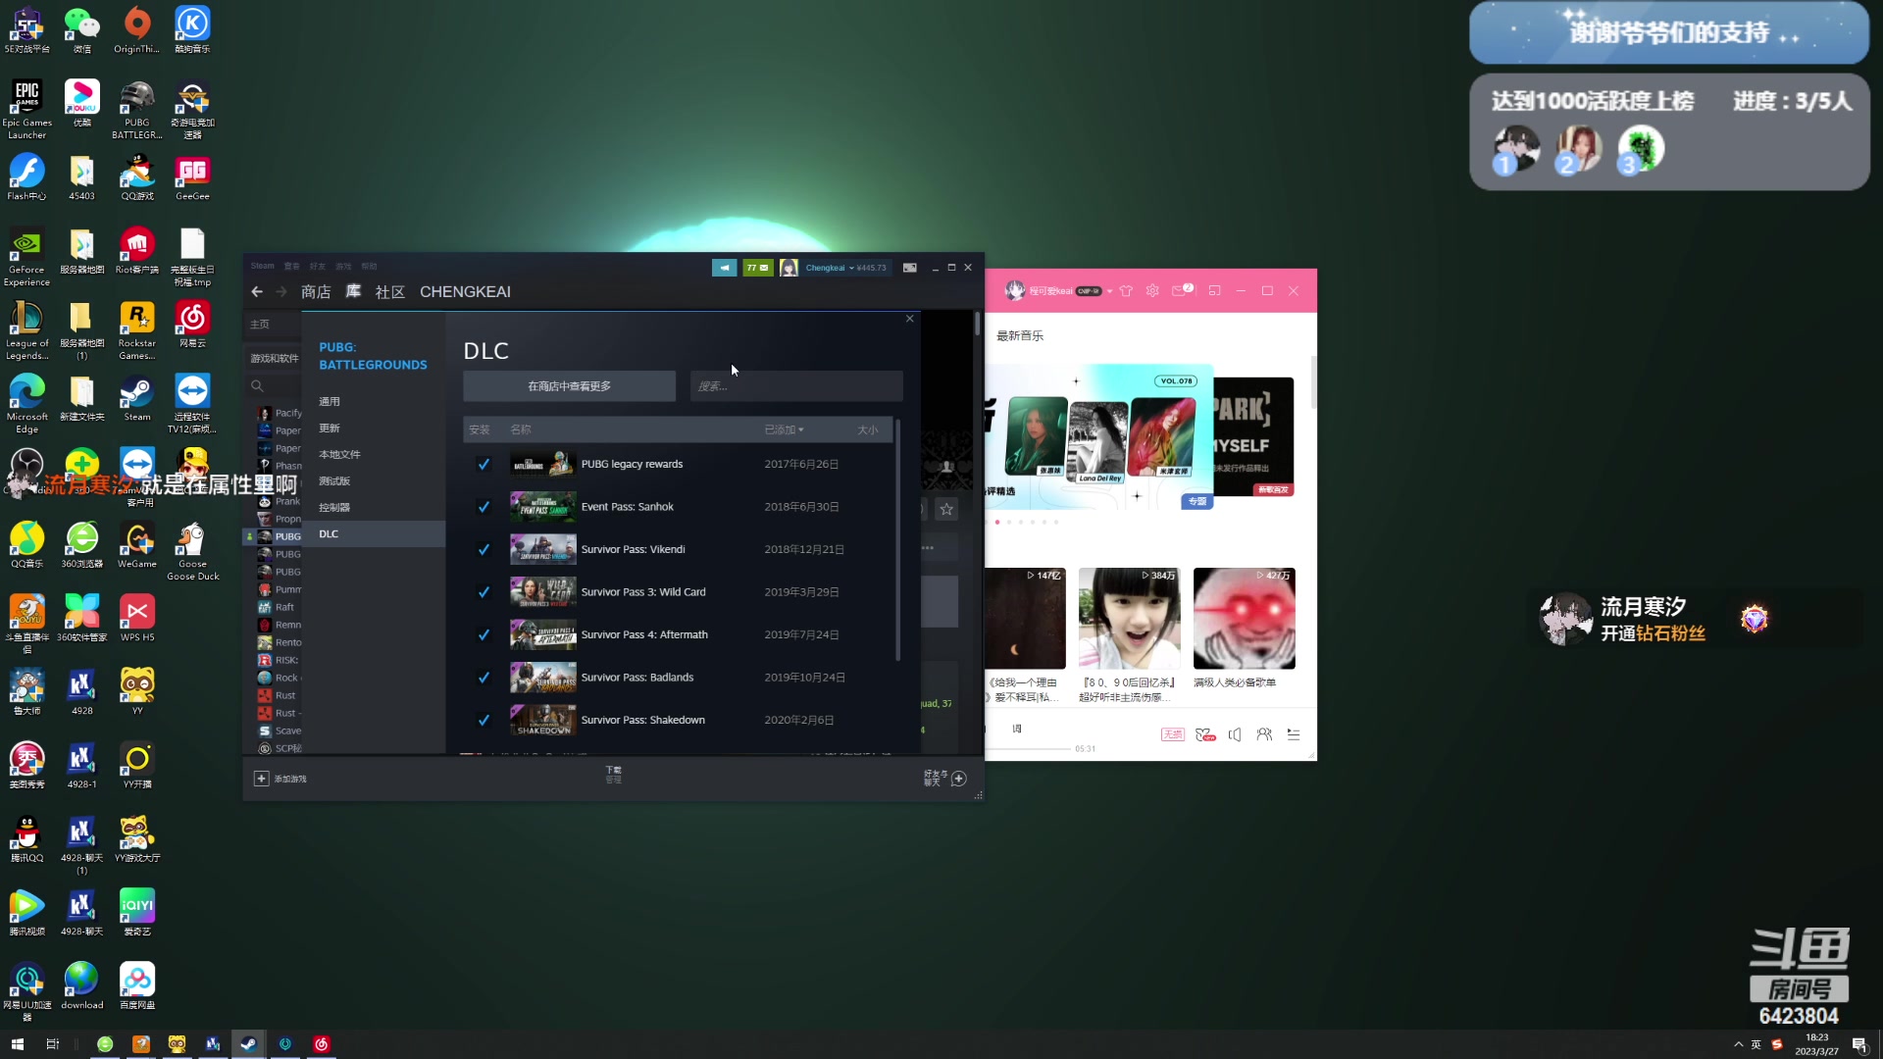This screenshot has width=1883, height=1059.
Task: Open the music player skin shirt icon
Action: pyautogui.click(x=1126, y=291)
